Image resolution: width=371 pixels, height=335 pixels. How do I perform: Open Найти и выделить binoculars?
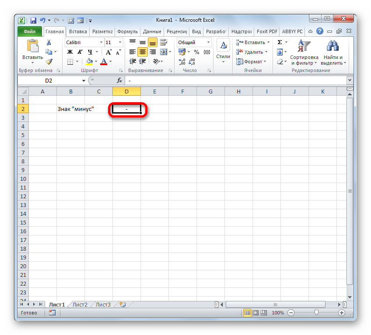333,52
